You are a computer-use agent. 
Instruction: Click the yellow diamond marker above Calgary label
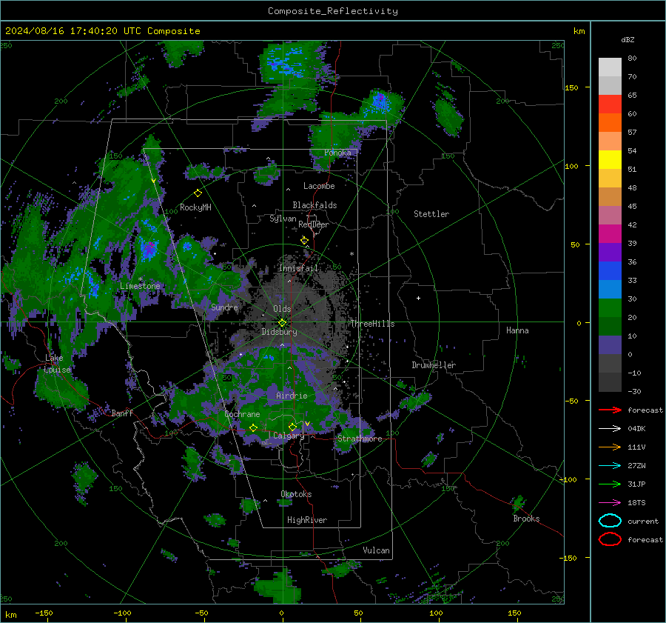pos(292,427)
